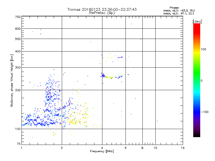215x161 pixels.
Task: Click the colorbar tick label "-100"
Action: 205,112
